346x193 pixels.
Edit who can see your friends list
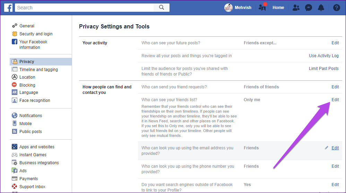pyautogui.click(x=335, y=100)
